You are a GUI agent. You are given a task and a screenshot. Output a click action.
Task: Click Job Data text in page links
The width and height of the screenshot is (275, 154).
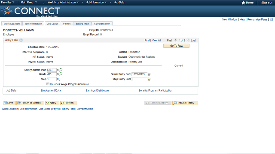[11, 90]
